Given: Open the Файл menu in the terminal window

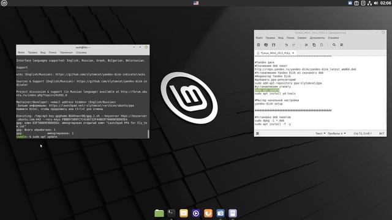Looking at the screenshot, I should [21, 53].
